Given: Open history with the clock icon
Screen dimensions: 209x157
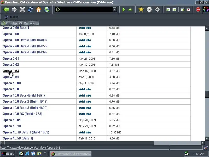Looking at the screenshot, I should pos(149,9).
